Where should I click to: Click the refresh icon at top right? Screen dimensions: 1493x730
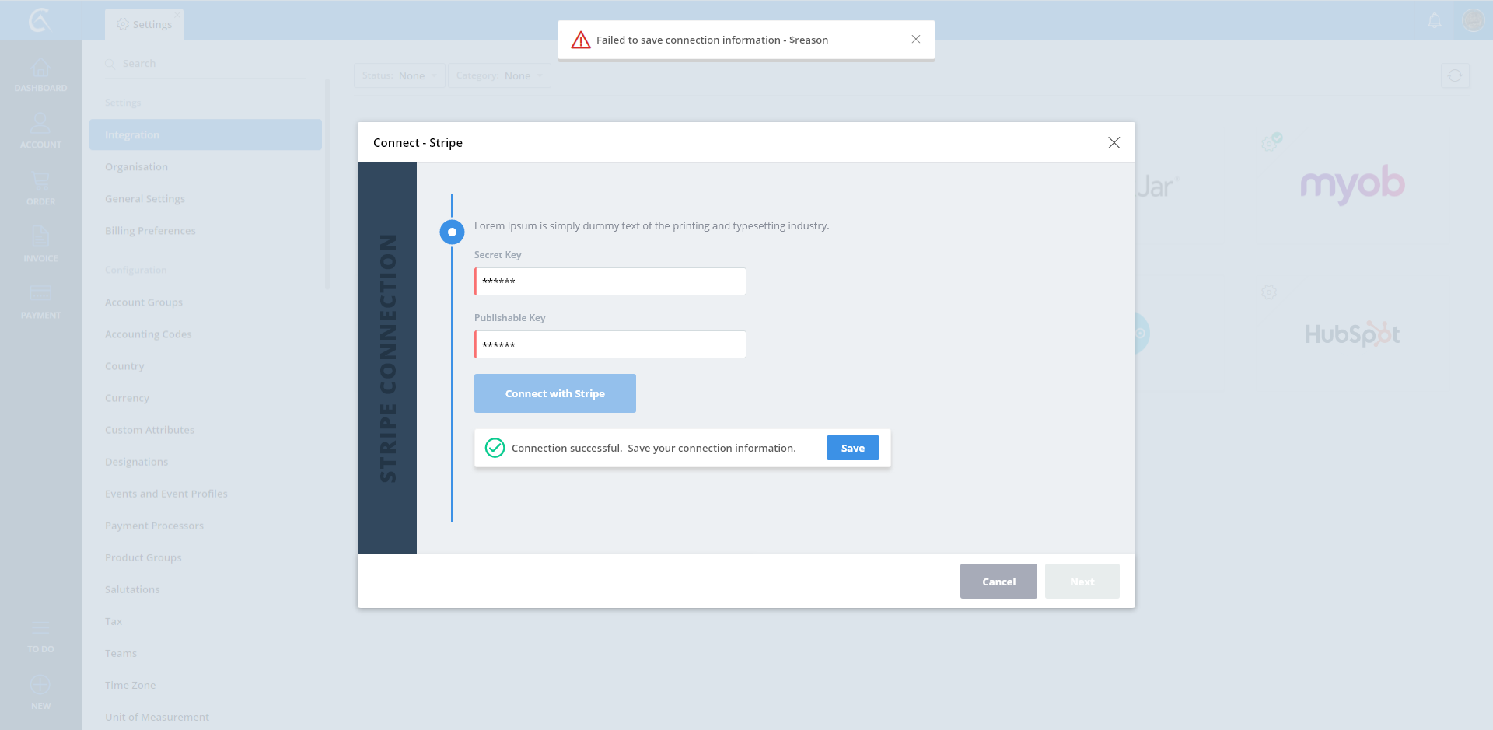pos(1455,75)
